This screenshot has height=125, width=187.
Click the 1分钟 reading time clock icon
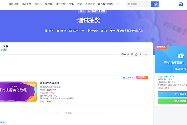[x=58, y=31]
